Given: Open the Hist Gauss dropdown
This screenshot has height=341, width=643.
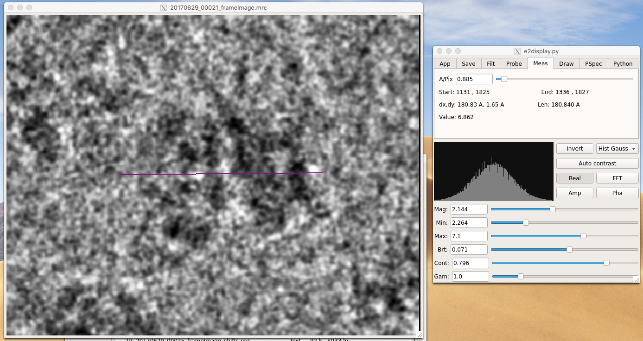Looking at the screenshot, I should (x=618, y=148).
